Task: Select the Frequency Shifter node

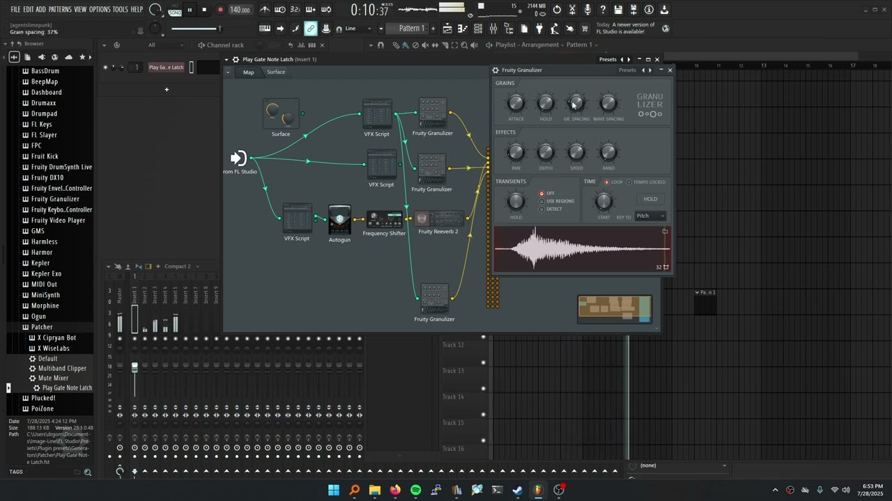Action: click(x=384, y=221)
